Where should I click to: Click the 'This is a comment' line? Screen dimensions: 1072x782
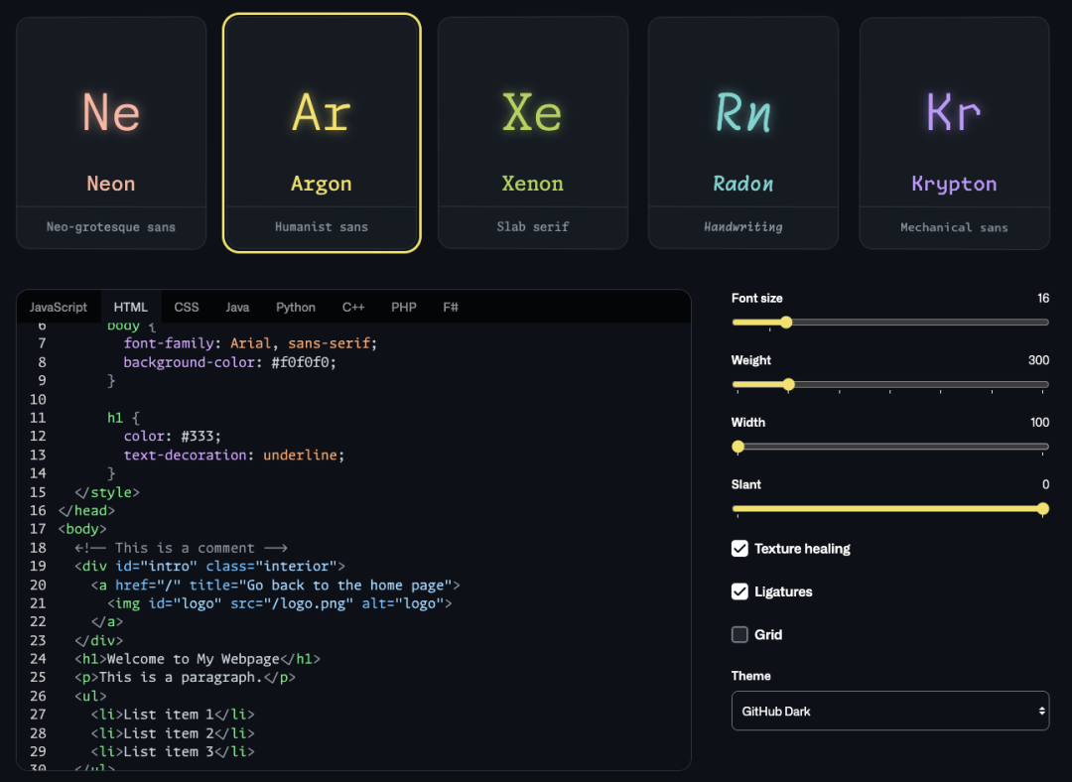pyautogui.click(x=182, y=548)
